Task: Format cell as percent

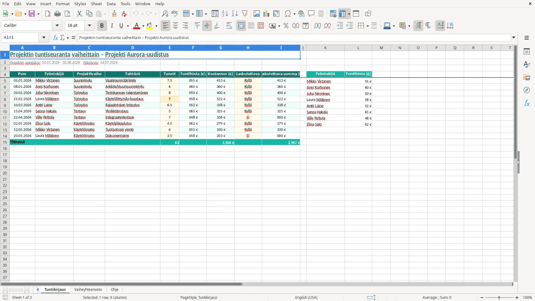Action: pos(286,26)
